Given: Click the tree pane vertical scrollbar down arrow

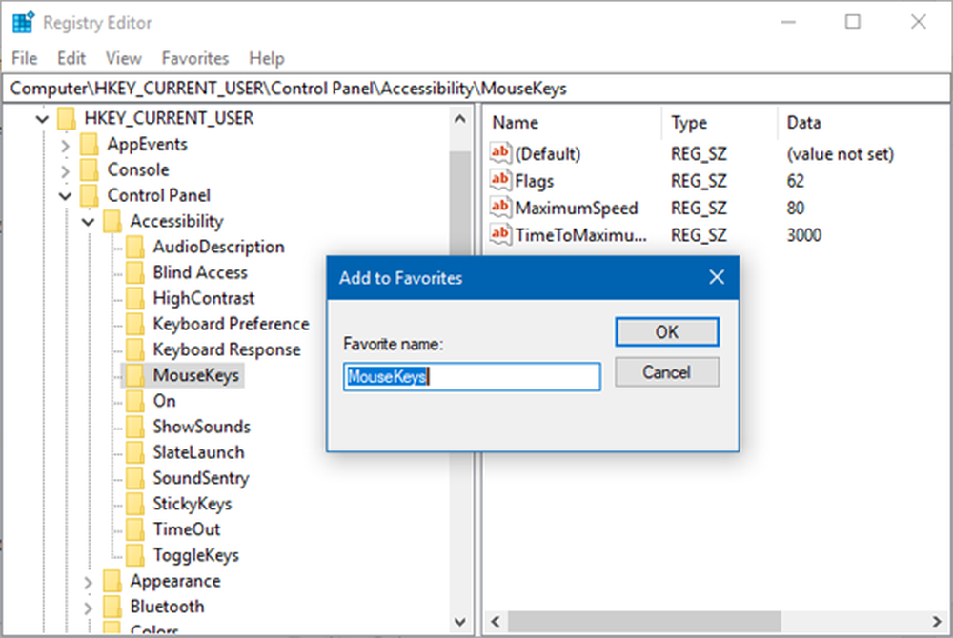Looking at the screenshot, I should pyautogui.click(x=460, y=622).
